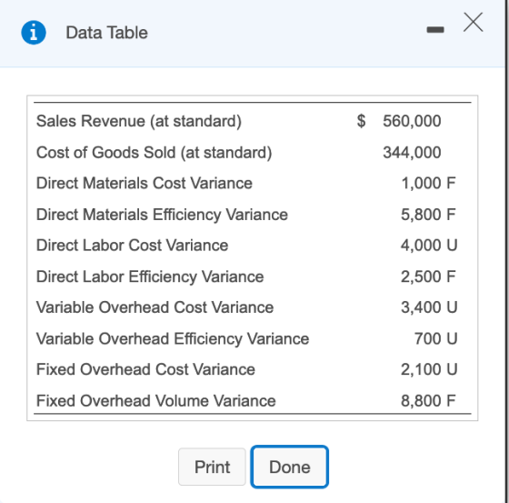Click the Print button

(212, 467)
